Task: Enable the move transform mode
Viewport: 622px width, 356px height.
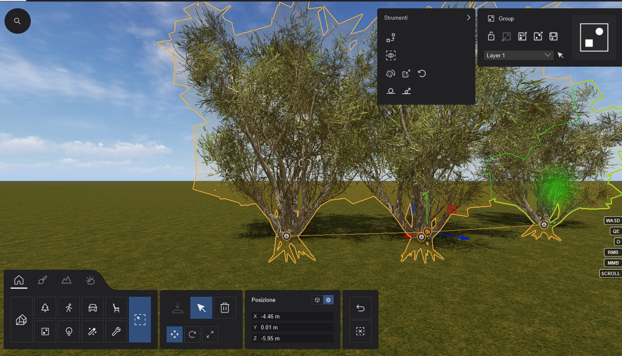Action: click(175, 334)
